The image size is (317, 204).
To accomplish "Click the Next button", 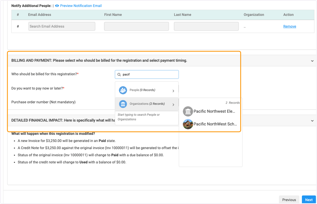I will tap(309, 200).
